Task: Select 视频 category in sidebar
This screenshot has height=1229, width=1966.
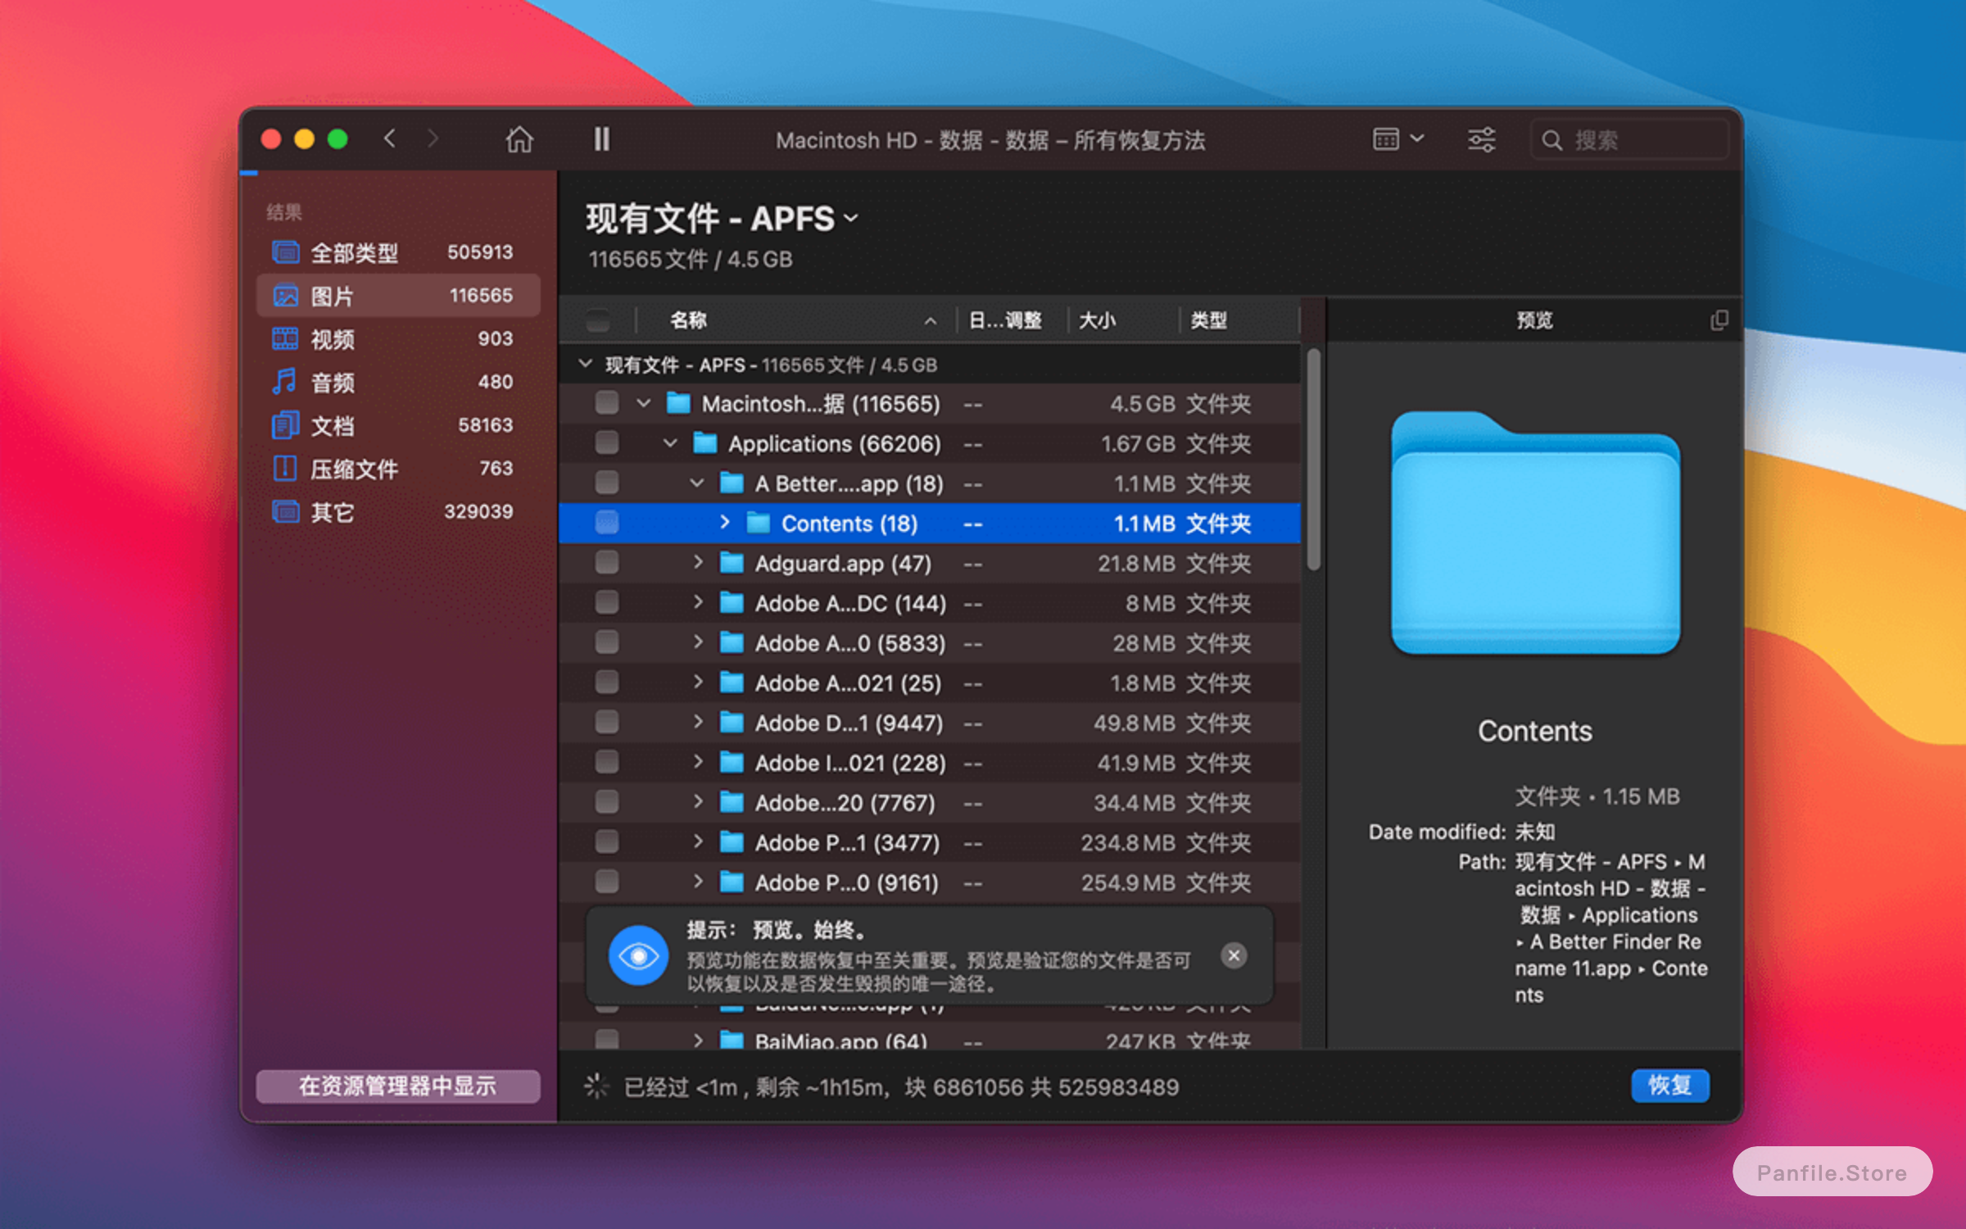Action: click(398, 339)
